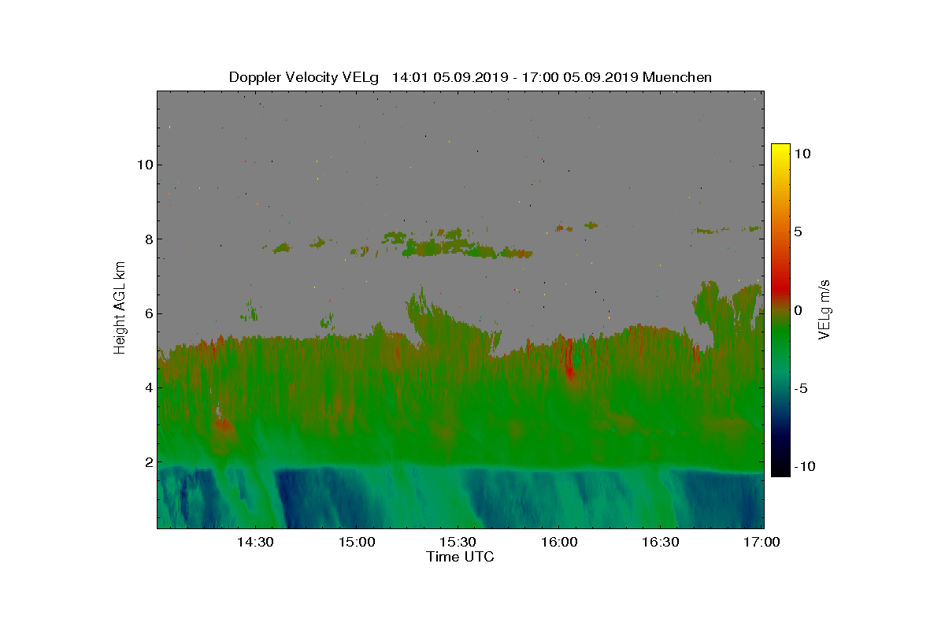Click the red section of the colorbar
945x630 pixels.
780,287
